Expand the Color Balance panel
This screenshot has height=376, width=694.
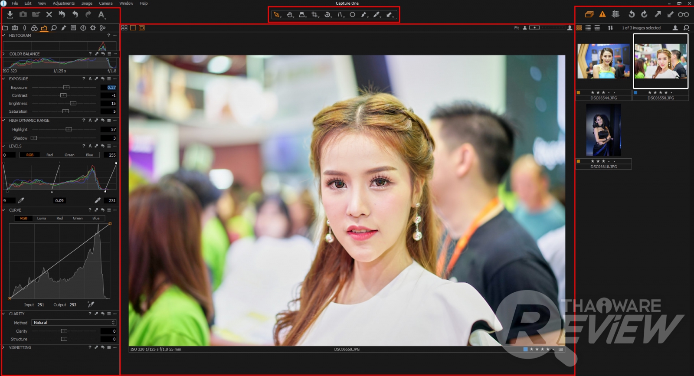(x=4, y=54)
